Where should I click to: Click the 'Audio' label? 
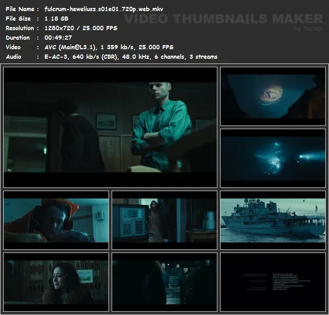point(14,57)
